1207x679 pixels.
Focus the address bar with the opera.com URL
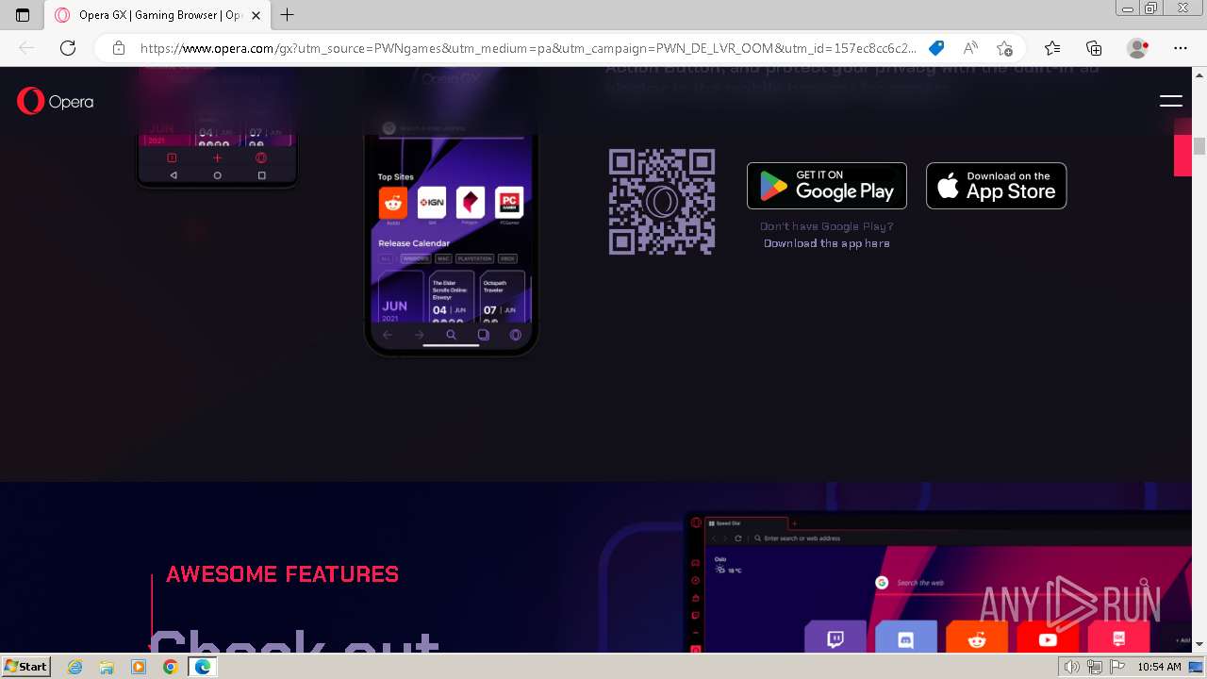point(528,48)
